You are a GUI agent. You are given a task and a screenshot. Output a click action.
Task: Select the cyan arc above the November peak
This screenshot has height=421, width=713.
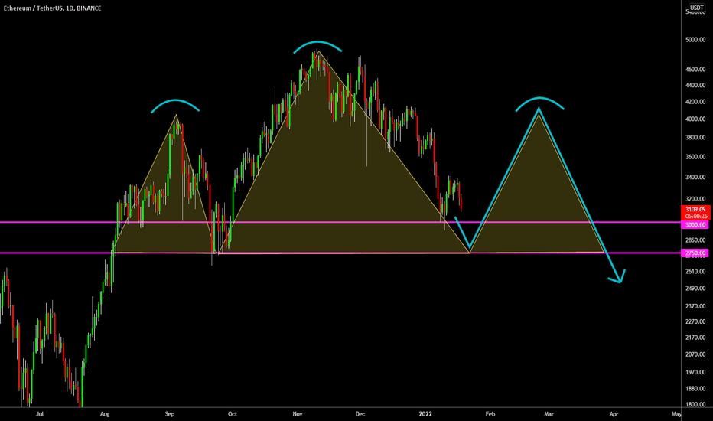click(x=317, y=42)
